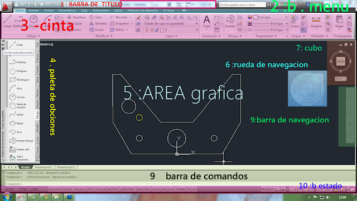Toggle DEDUCIR infer constraints
The width and height of the screenshot is (357, 201).
point(55,189)
